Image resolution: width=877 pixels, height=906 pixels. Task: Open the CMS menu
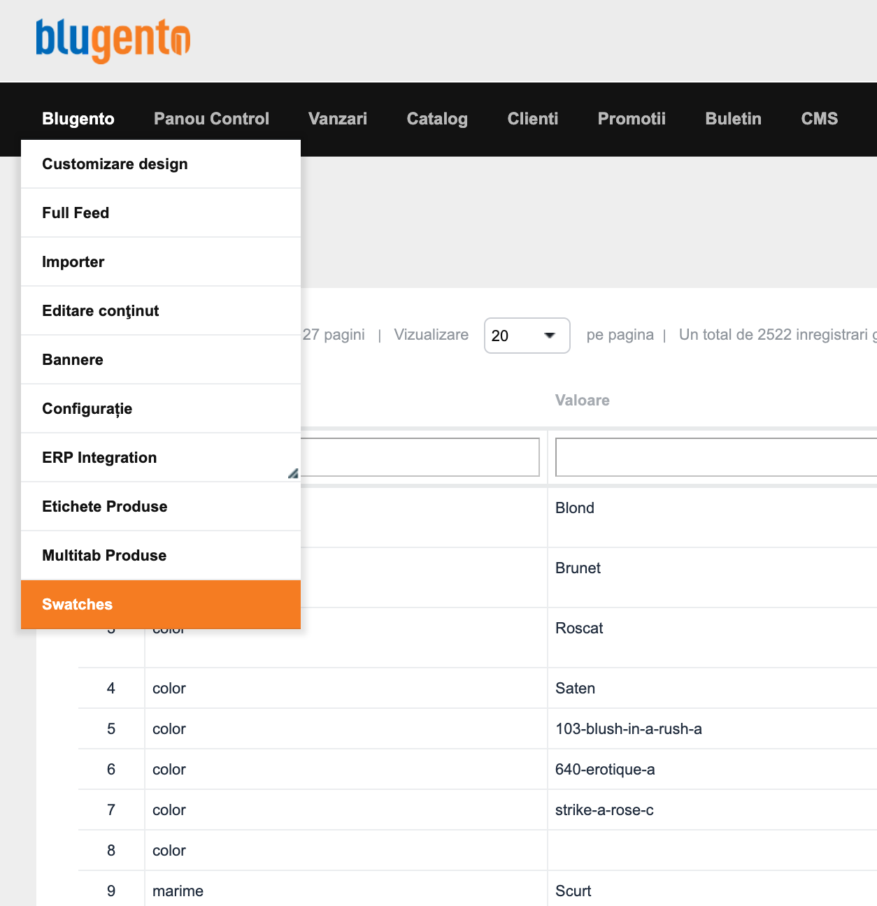tap(820, 119)
